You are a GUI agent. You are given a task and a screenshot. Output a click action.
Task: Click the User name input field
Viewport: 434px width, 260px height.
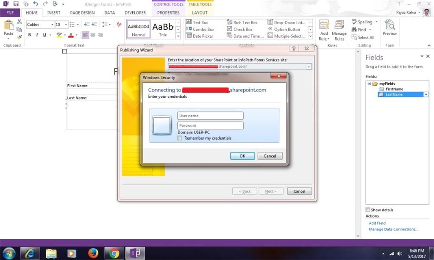click(210, 116)
